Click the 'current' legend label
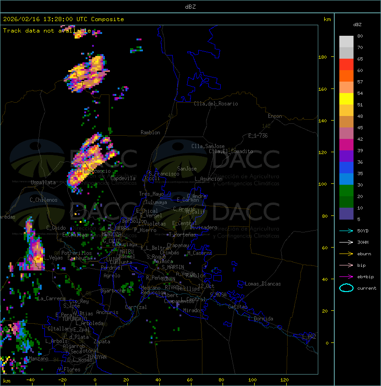This screenshot has width=381, height=386. coord(367,288)
